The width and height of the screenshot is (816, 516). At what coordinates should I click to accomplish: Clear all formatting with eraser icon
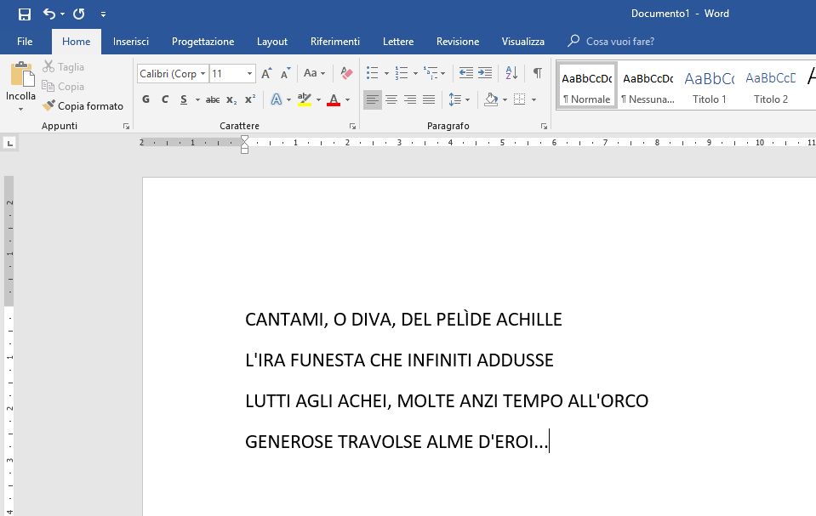(346, 73)
